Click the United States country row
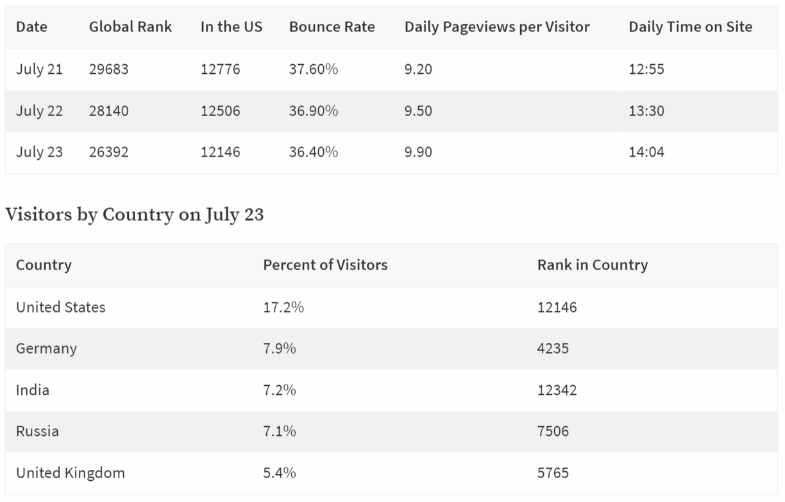 pos(391,307)
